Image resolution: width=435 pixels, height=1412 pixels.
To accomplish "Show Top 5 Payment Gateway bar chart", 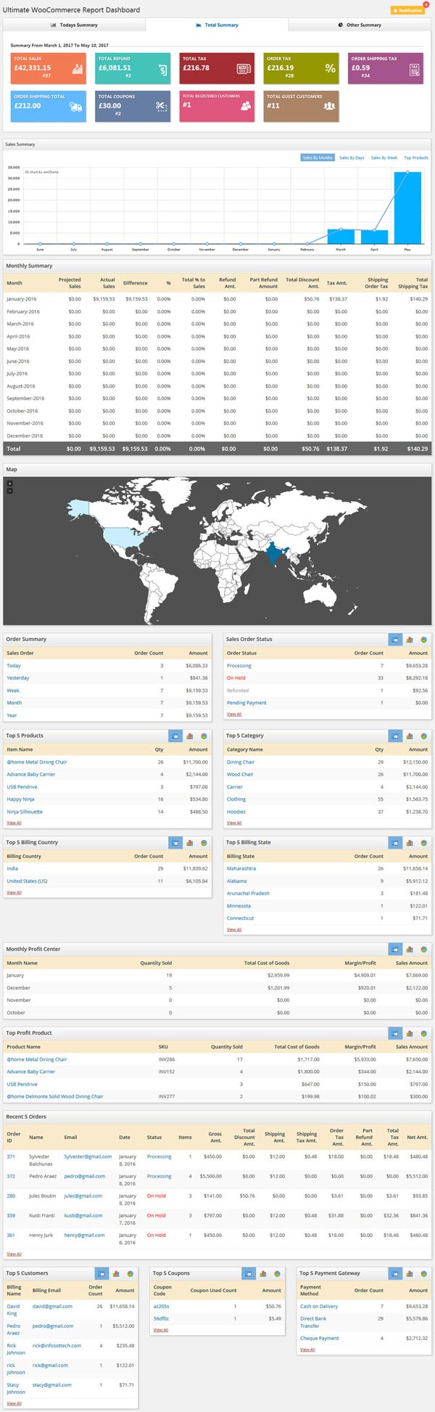I will [410, 1273].
